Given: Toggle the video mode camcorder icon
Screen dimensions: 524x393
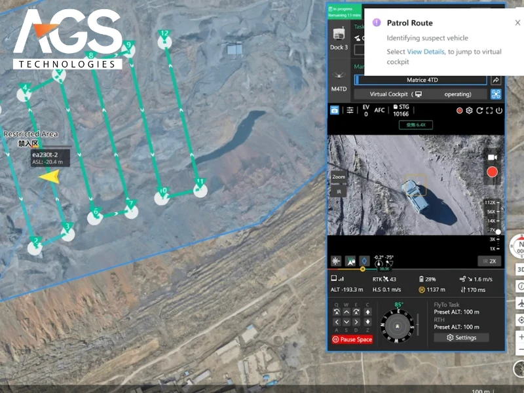Looking at the screenshot, I should coord(492,157).
